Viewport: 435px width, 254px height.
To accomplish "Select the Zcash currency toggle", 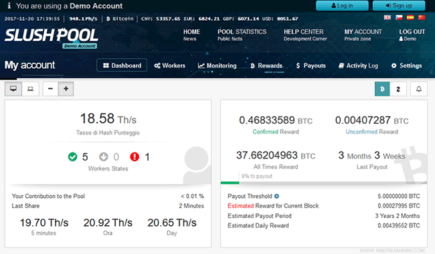I will coord(398,89).
